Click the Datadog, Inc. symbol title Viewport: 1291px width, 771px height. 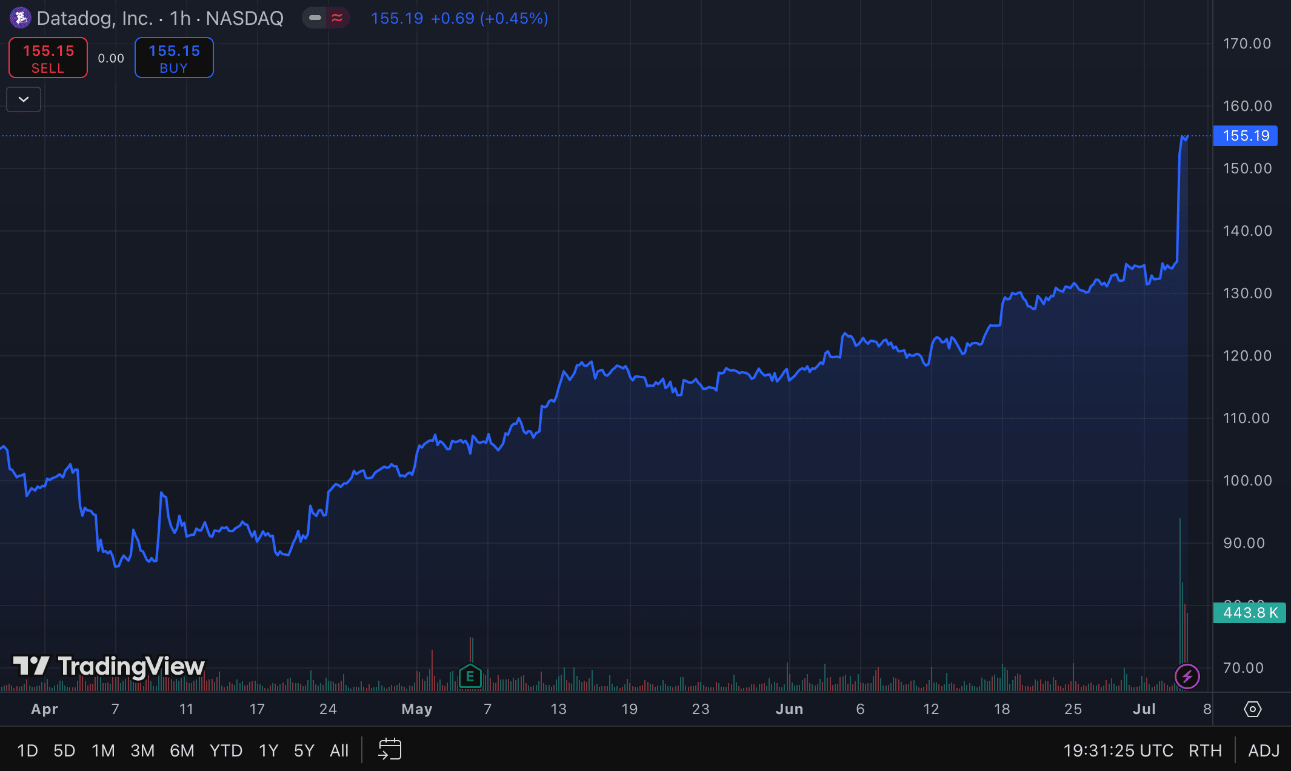tap(95, 18)
